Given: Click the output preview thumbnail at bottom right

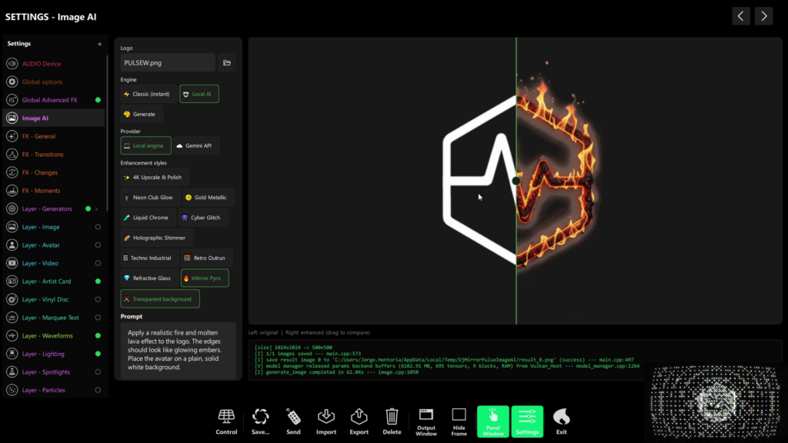Looking at the screenshot, I should point(715,401).
